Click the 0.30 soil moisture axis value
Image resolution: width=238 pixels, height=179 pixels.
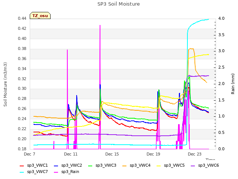click(22, 89)
